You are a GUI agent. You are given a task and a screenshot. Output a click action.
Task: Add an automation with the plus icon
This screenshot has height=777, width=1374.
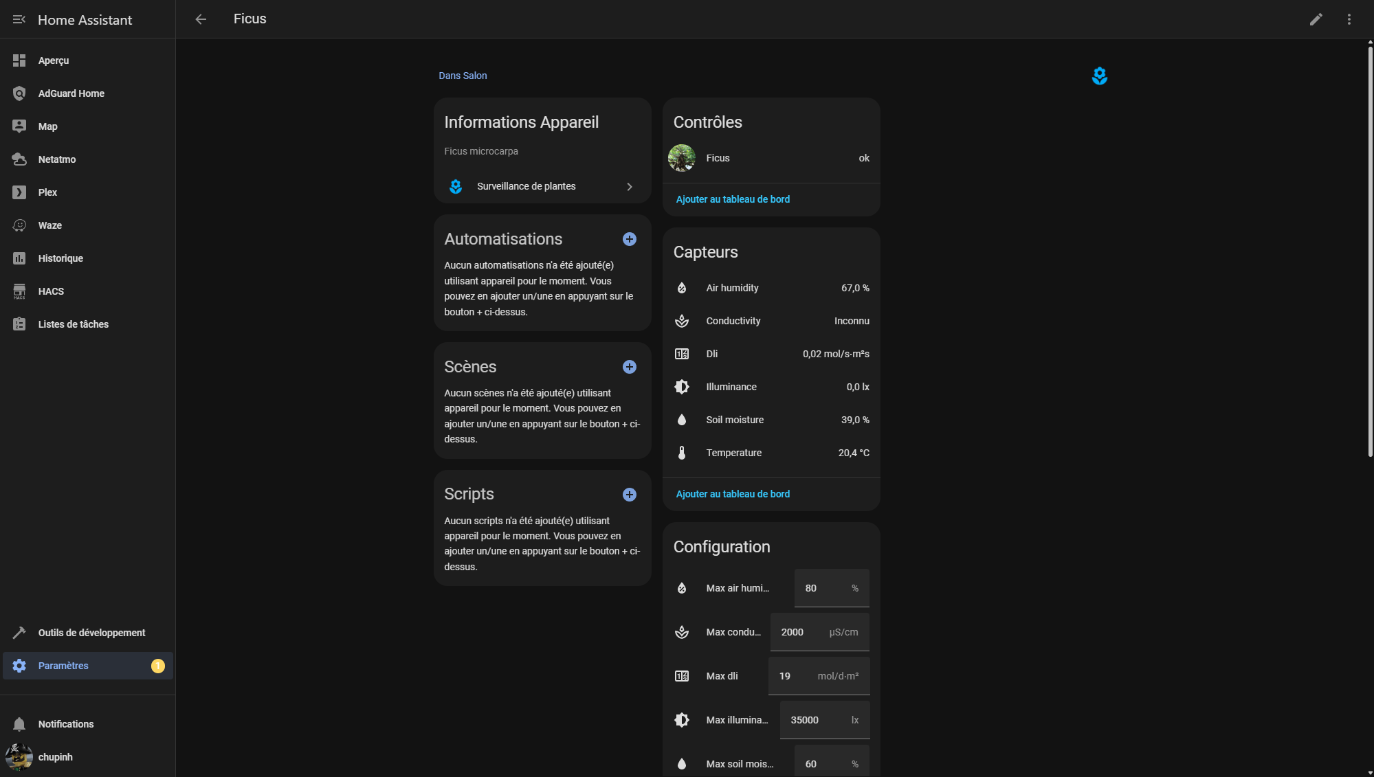coord(629,239)
